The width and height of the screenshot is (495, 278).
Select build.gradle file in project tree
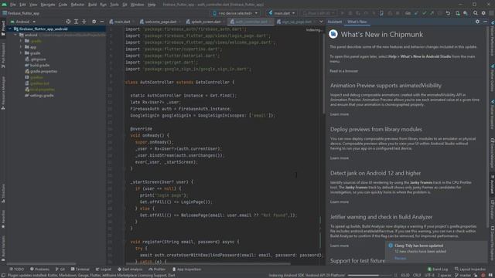(x=37, y=65)
